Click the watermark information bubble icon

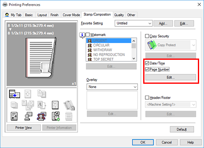[x=82, y=35]
